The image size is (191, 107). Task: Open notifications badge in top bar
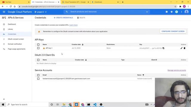pos(176,12)
